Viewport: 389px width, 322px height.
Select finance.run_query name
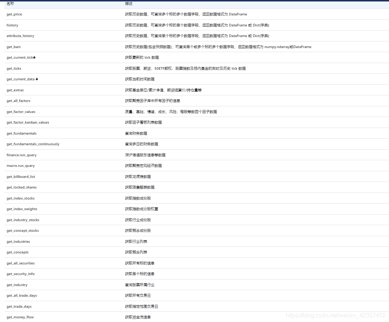[22, 155]
